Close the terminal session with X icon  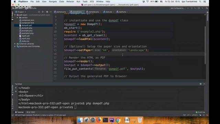(x=16, y=91)
